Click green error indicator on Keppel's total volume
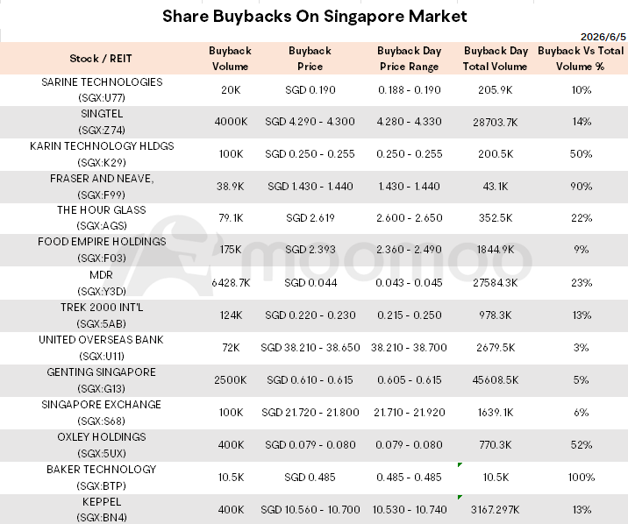This screenshot has height=524, width=628. tap(460, 497)
